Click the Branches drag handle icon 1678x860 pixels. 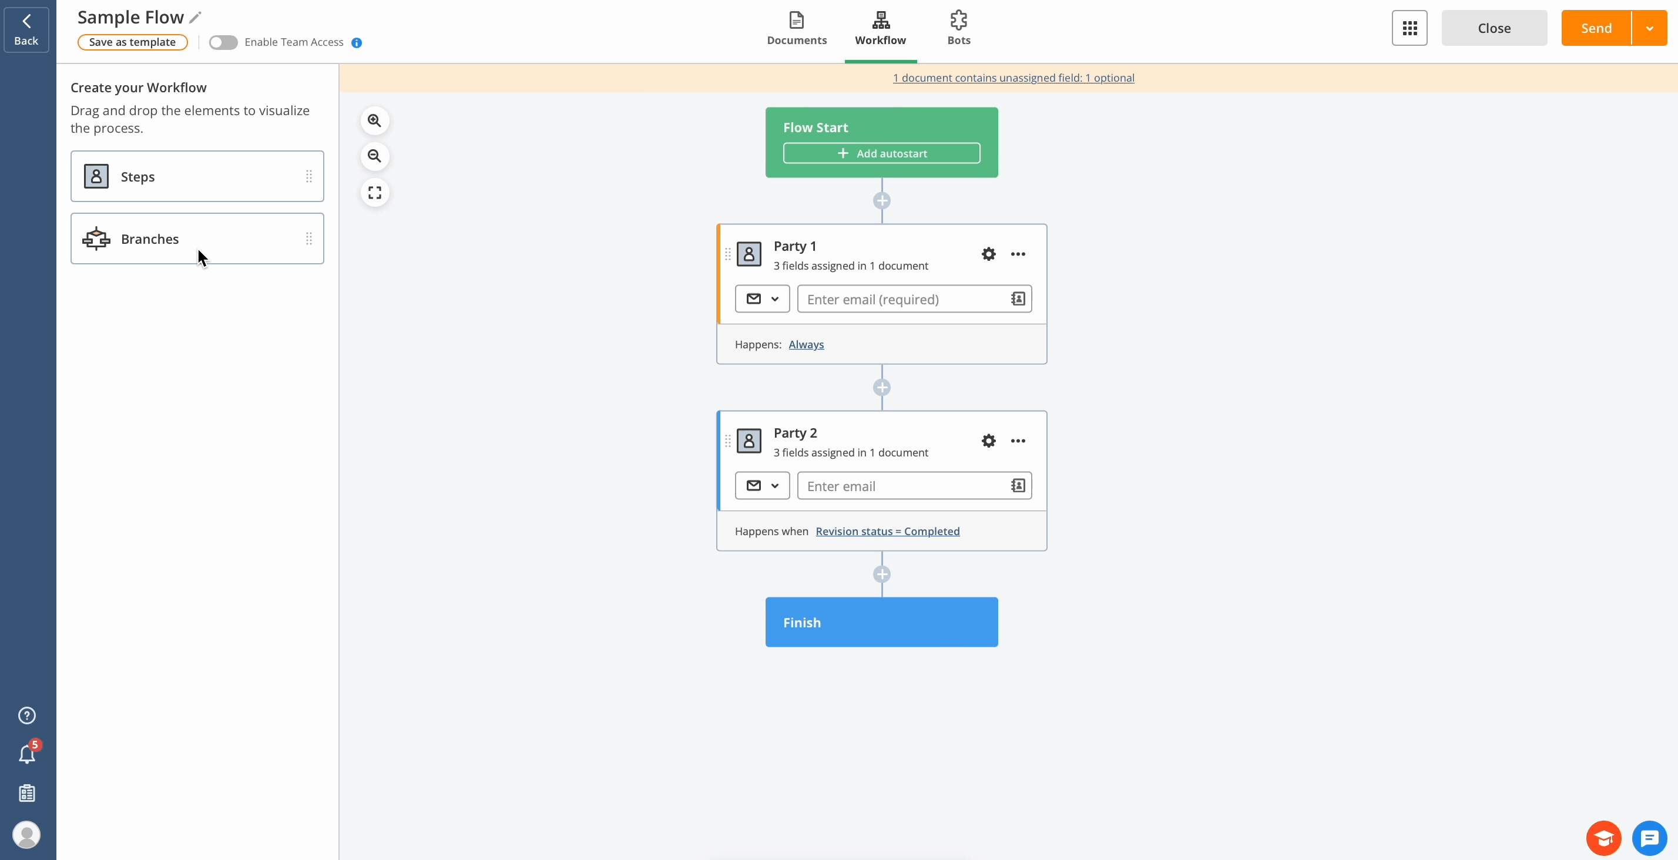pos(308,238)
